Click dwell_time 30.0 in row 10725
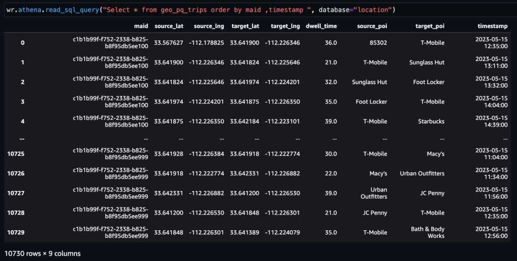The image size is (517, 261). click(x=331, y=154)
